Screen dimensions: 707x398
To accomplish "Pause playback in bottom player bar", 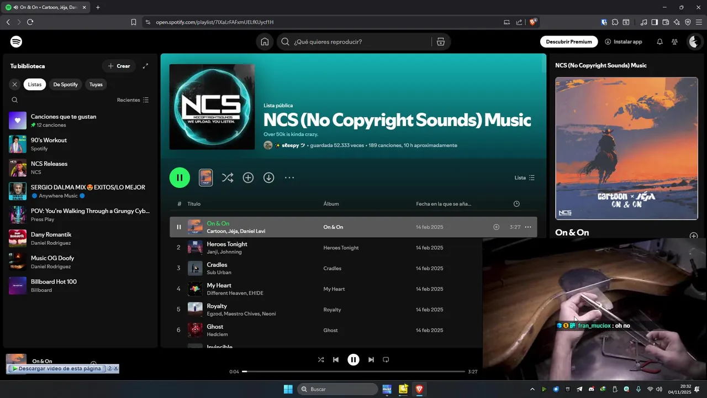I will [353, 359].
